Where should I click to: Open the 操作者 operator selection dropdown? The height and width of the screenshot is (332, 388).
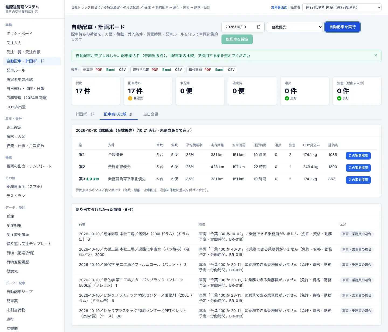coord(342,8)
